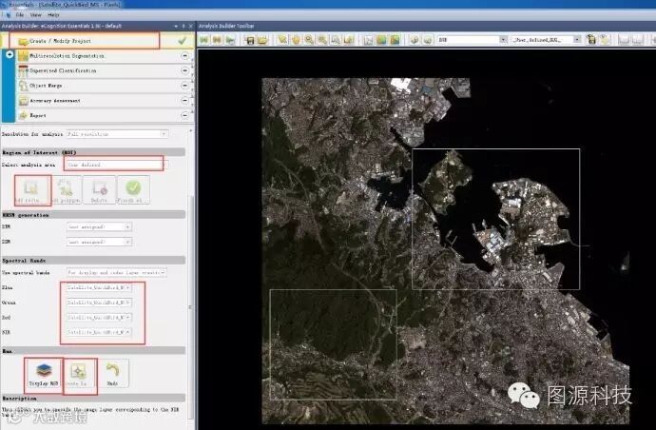The image size is (656, 430).
Task: Click the Delete ROI button
Action: pyautogui.click(x=99, y=190)
